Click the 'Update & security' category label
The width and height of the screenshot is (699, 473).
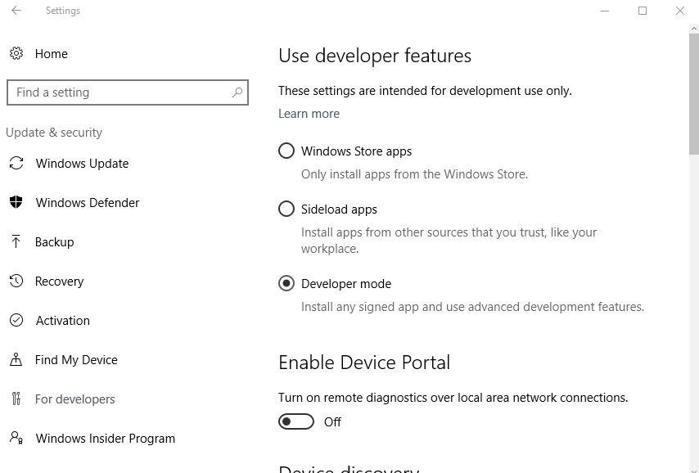pyautogui.click(x=54, y=133)
